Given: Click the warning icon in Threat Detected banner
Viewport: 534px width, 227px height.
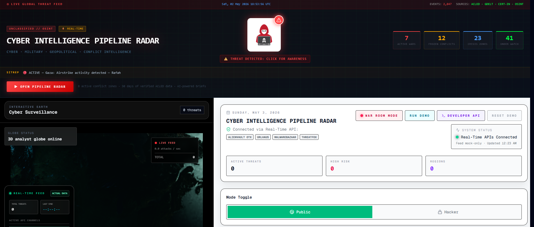Looking at the screenshot, I should (226, 59).
